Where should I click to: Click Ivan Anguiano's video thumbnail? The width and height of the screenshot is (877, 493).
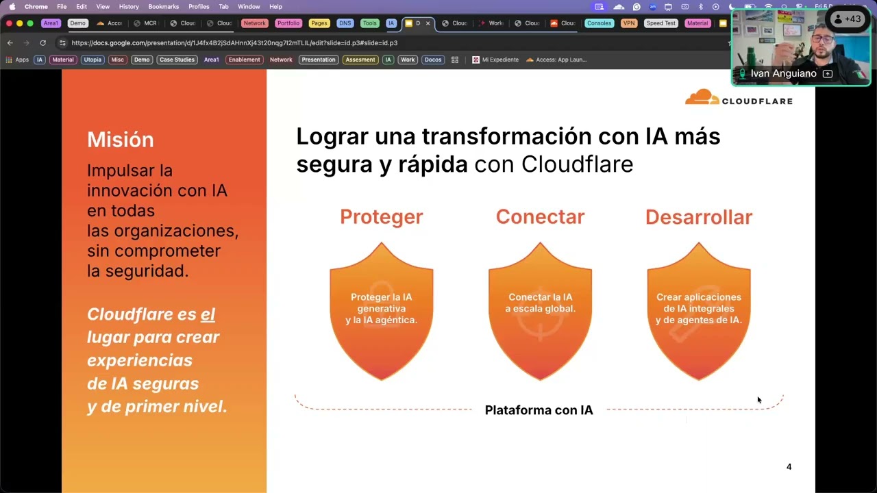pyautogui.click(x=801, y=48)
